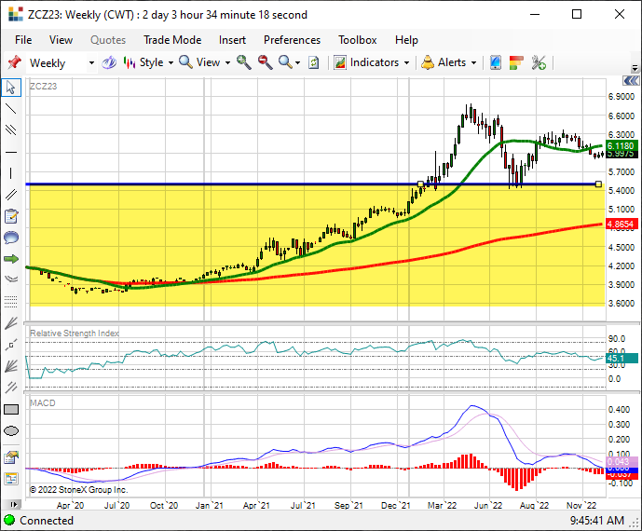The image size is (642, 531).
Task: Collapse panel with double left arrows
Action: tap(631, 81)
